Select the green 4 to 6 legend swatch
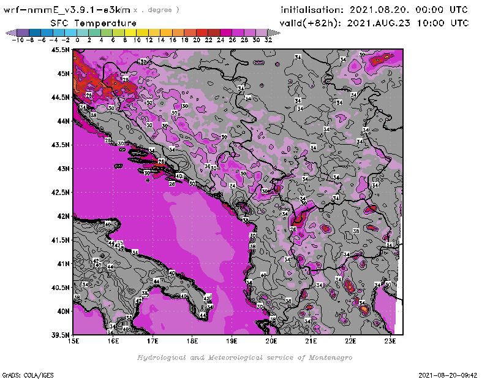Viewport: 490px width, 379px height. [107, 33]
